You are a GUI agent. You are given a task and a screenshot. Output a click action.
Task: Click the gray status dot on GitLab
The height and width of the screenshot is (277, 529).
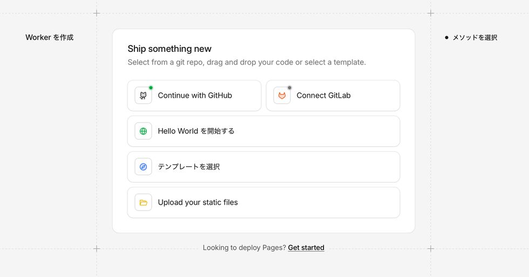[289, 87]
